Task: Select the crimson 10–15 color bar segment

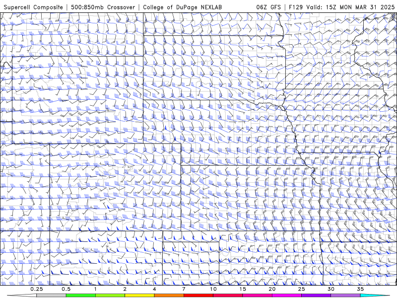Action: point(228,296)
